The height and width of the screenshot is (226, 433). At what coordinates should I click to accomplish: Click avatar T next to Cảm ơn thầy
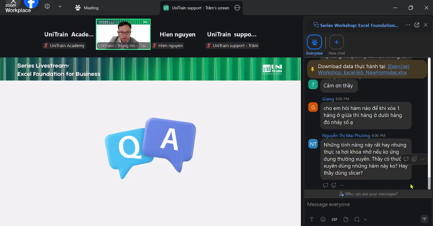click(313, 85)
